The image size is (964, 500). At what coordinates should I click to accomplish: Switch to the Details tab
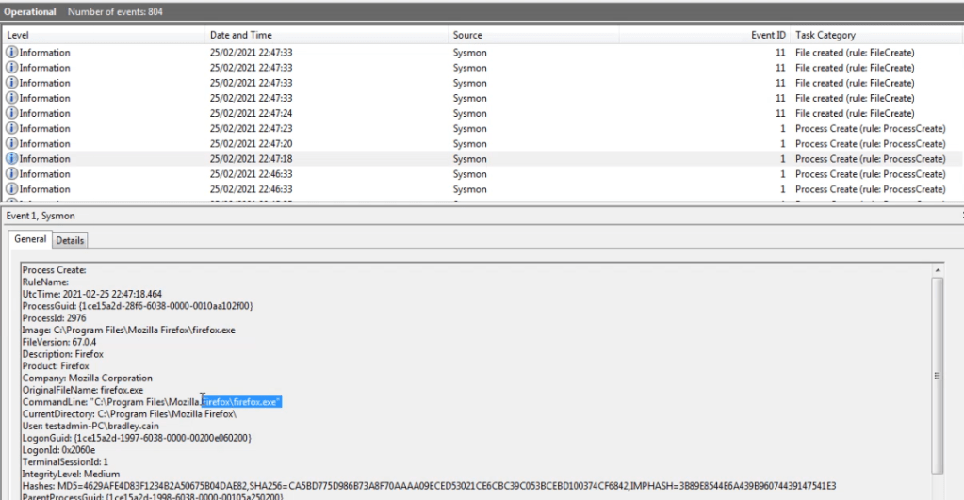pos(70,240)
